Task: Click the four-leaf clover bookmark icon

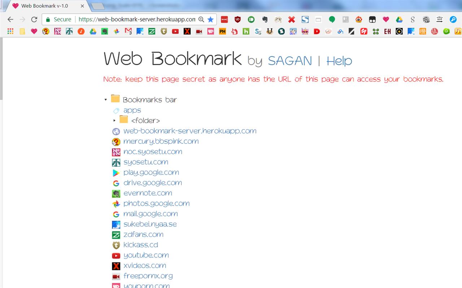Action: (376, 31)
